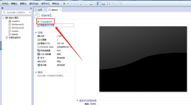The height and width of the screenshot is (105, 191).
Task: Click the search magnifier icon
Action: [4, 12]
